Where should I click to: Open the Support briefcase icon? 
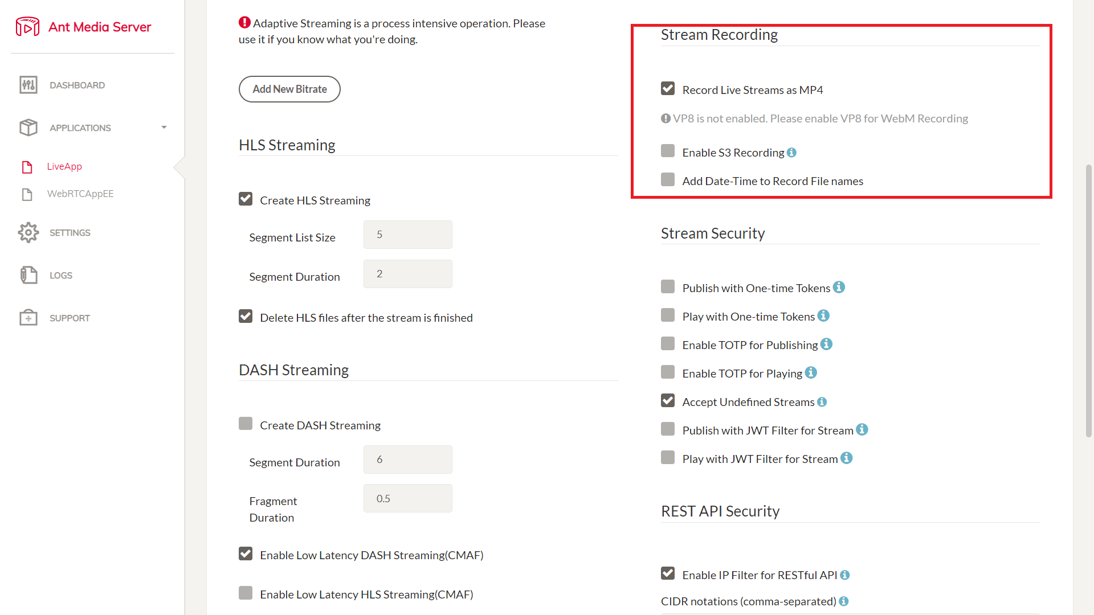click(x=28, y=318)
